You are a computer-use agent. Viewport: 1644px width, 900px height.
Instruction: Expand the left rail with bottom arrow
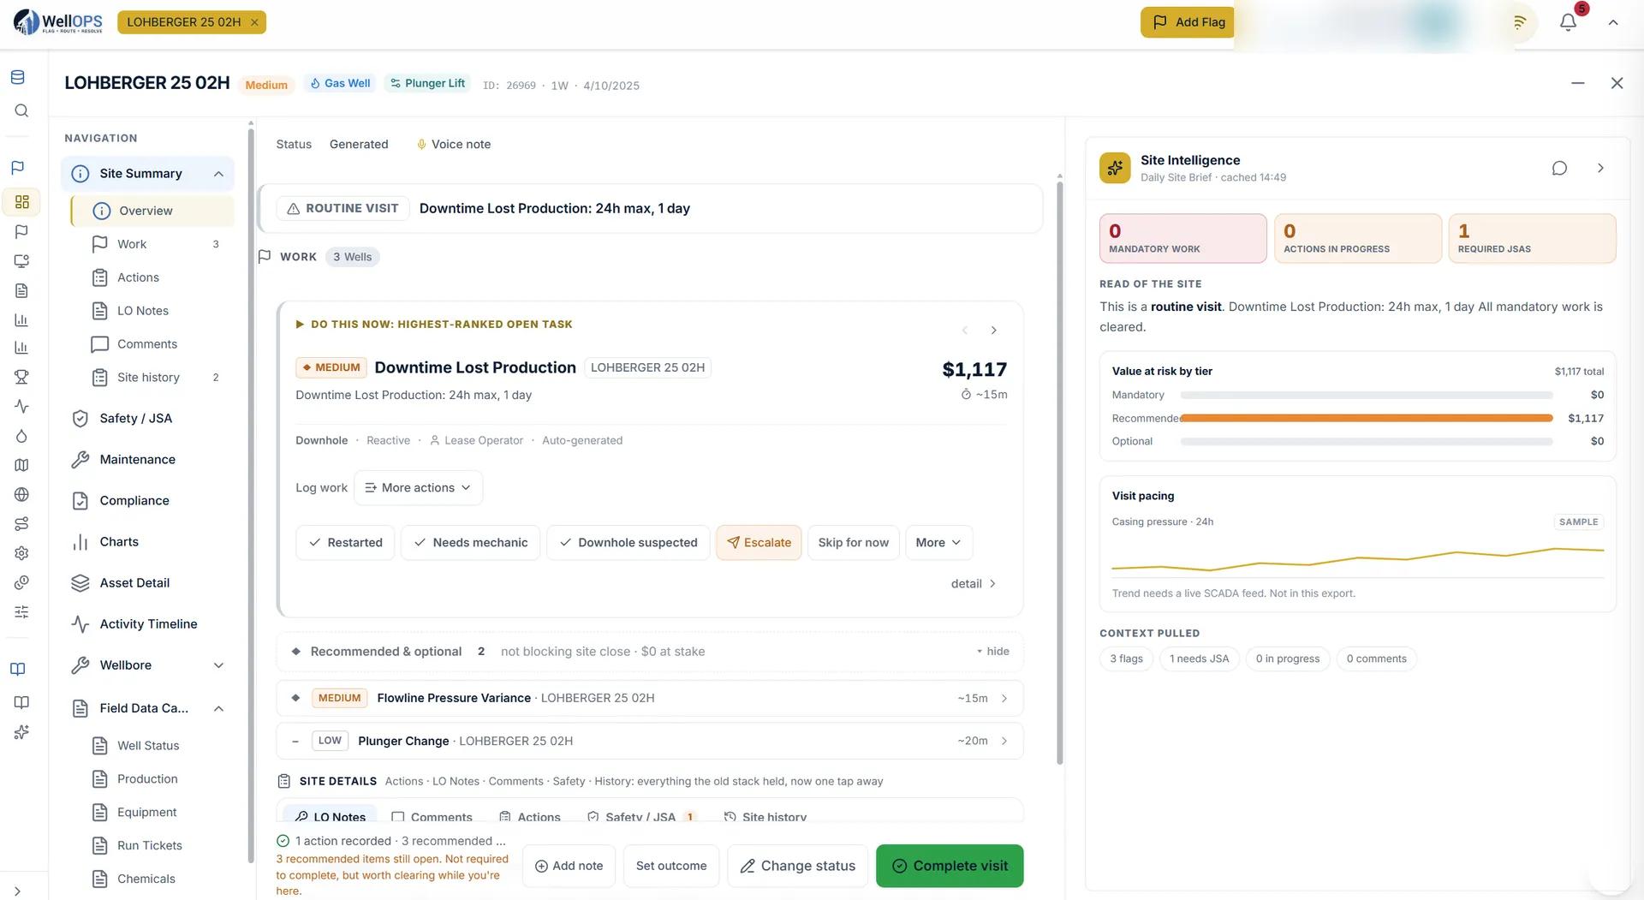click(x=18, y=891)
